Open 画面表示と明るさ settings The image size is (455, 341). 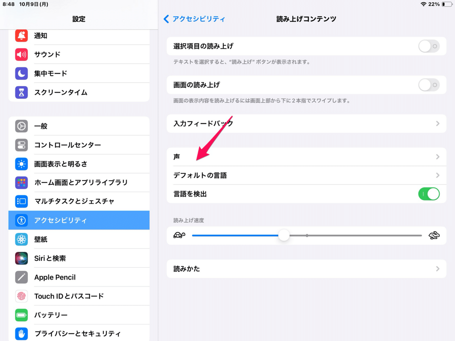79,164
